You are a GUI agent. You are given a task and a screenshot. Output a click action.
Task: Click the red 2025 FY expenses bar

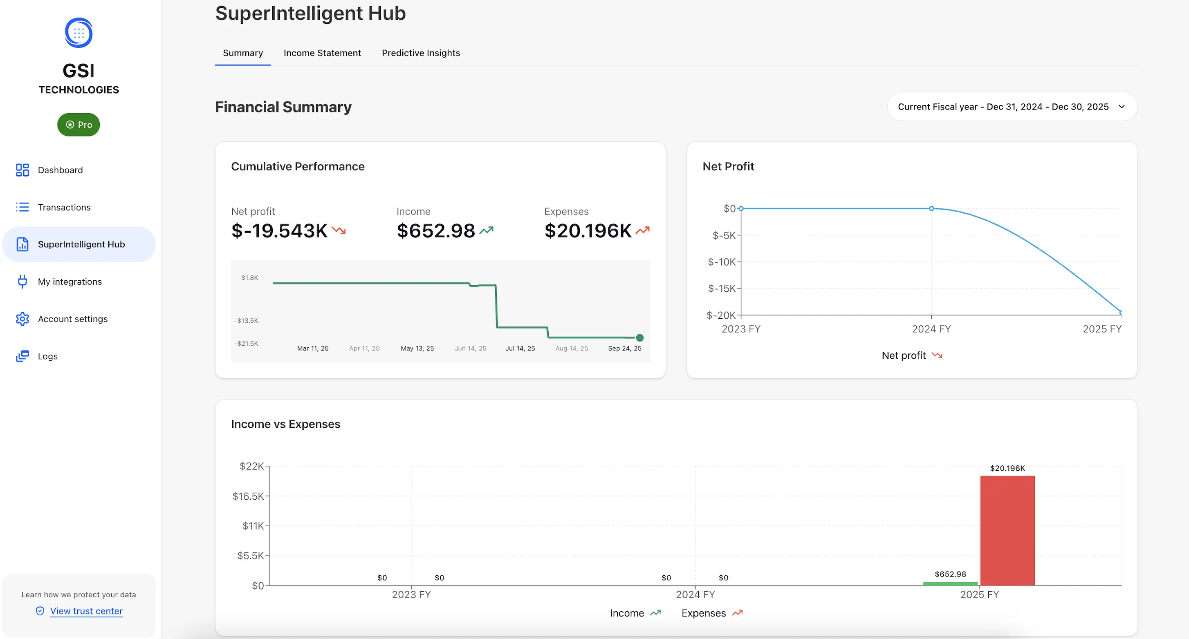click(1007, 531)
